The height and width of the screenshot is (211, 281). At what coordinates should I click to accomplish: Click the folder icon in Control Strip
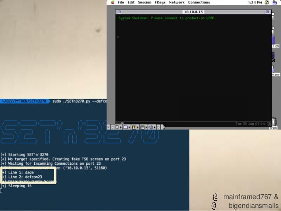(126, 127)
